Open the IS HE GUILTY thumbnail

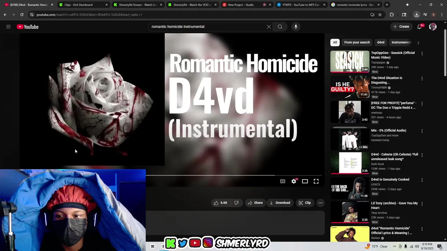point(350,87)
